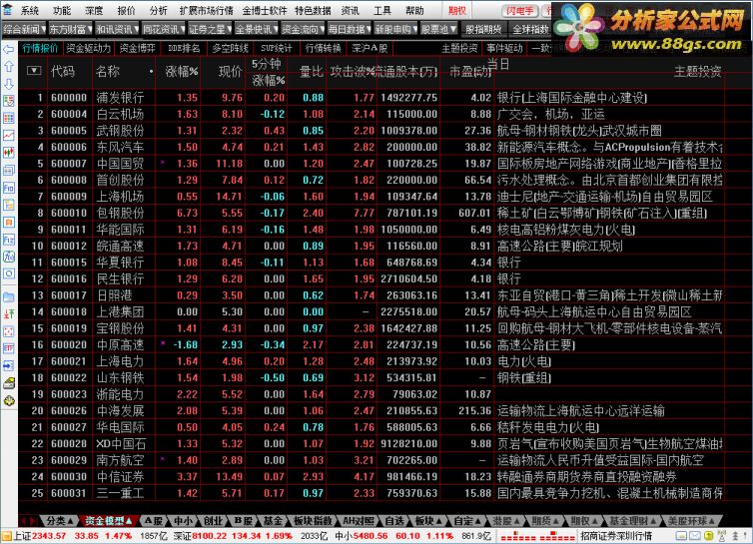Open the time-share line chart icon
This screenshot has height=544, width=753.
coord(9,136)
